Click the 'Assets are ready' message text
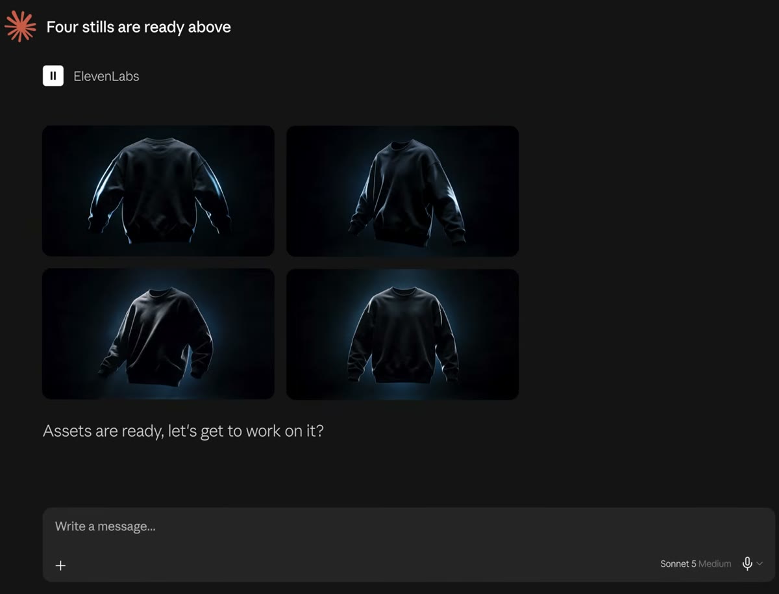The height and width of the screenshot is (594, 779). (x=183, y=431)
